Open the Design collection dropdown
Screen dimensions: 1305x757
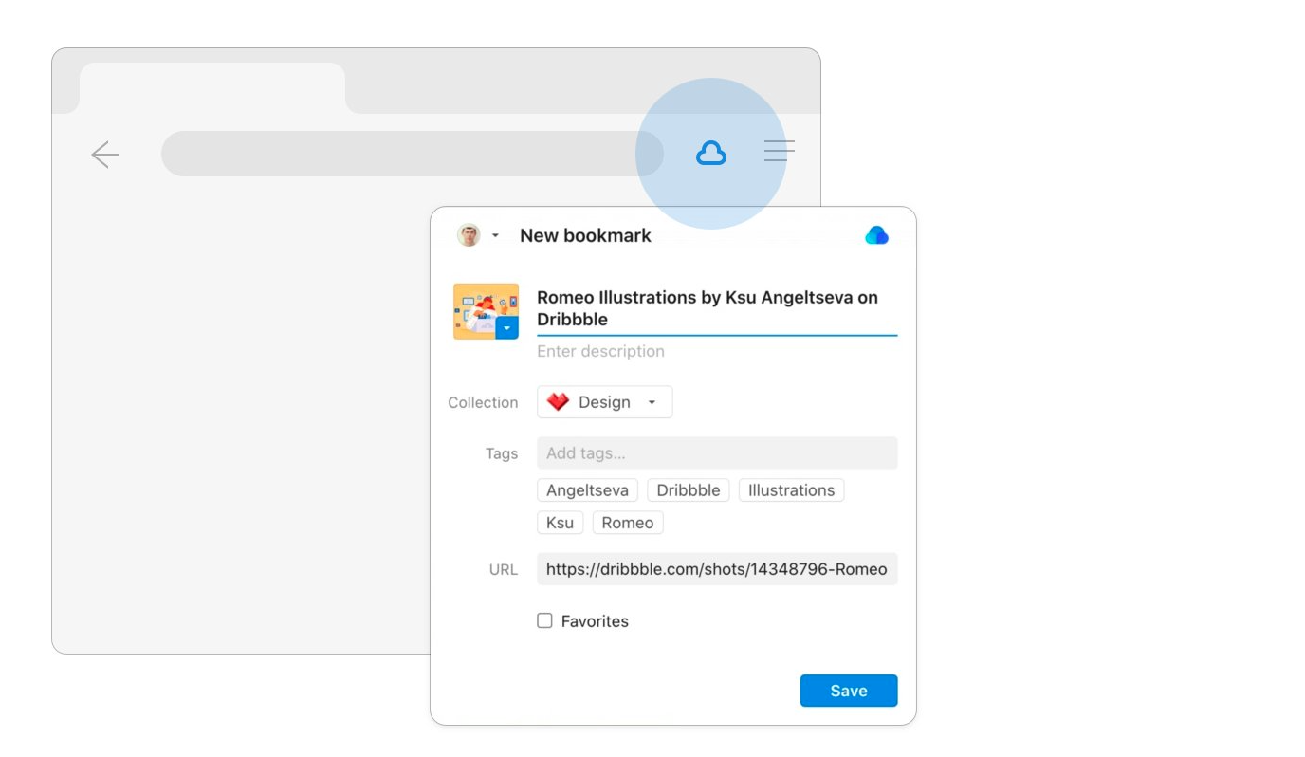[x=605, y=402]
